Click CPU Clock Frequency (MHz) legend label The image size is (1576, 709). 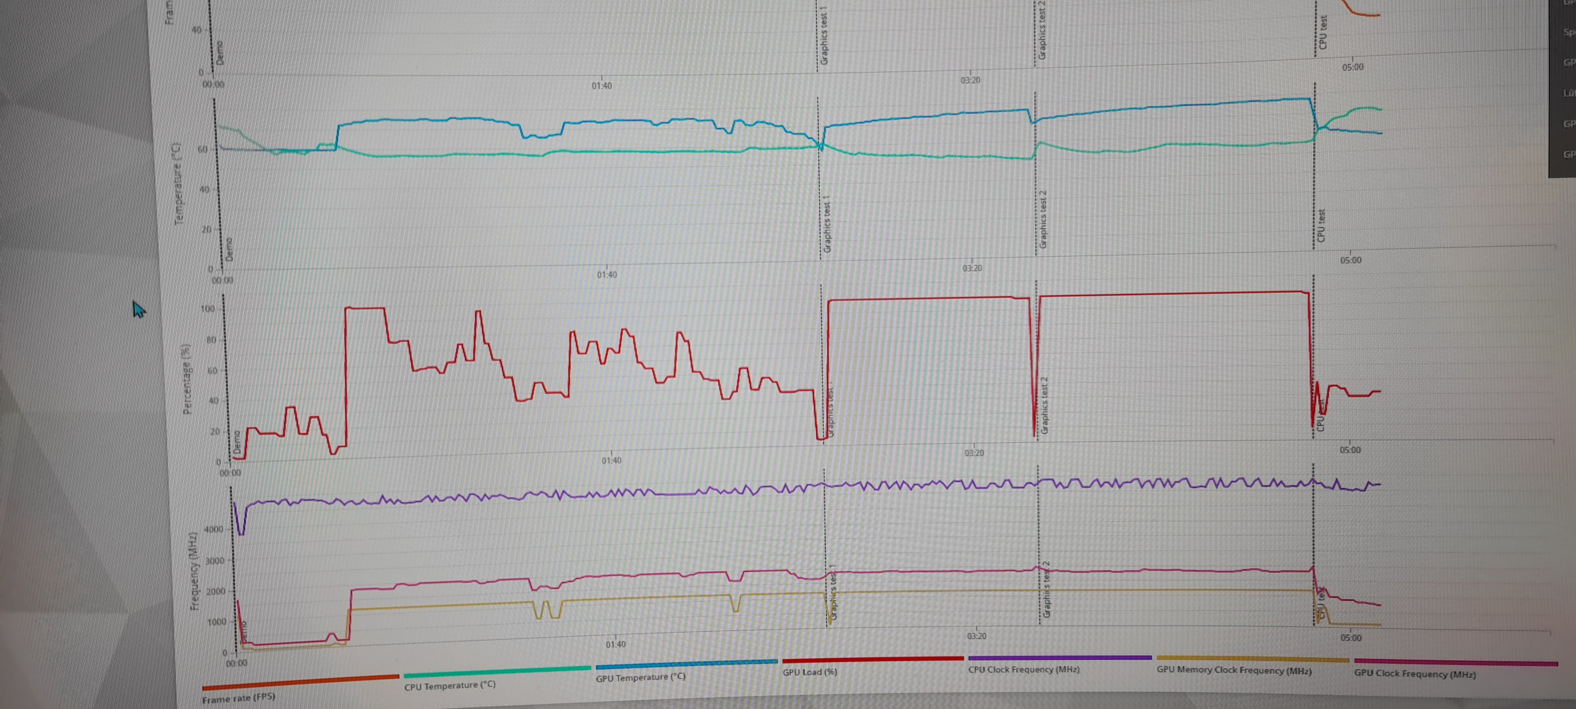[1024, 669]
